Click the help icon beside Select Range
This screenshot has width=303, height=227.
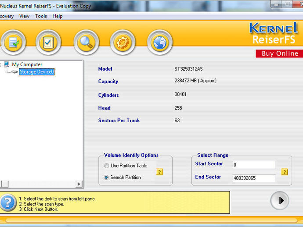(285, 172)
